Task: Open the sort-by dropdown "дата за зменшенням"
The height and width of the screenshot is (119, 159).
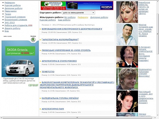Action: coord(79,13)
